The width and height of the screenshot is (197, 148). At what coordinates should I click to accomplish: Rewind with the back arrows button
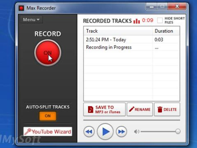coord(89,132)
